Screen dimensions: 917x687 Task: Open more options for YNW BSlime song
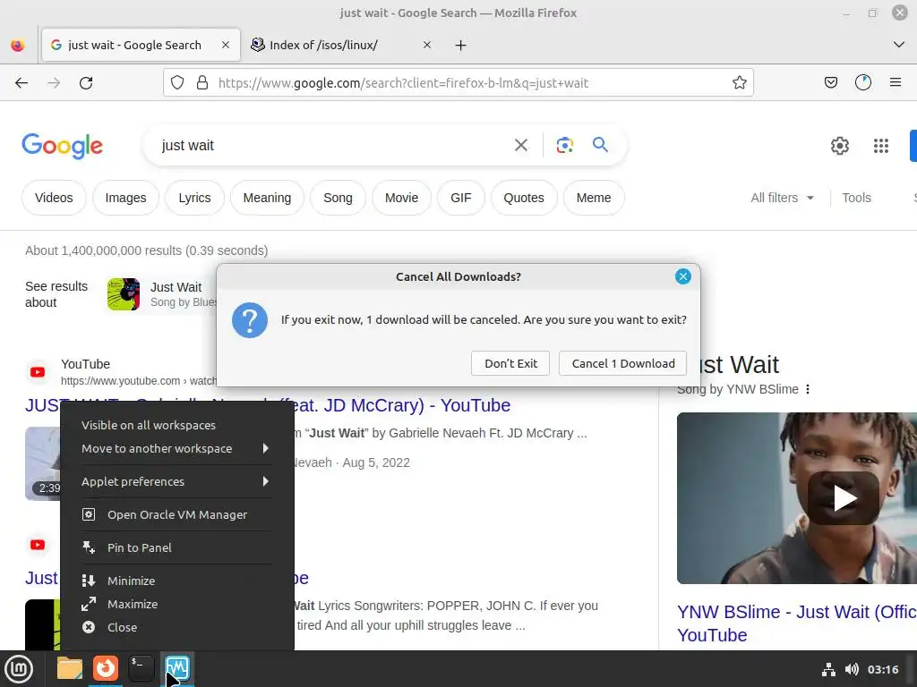808,389
